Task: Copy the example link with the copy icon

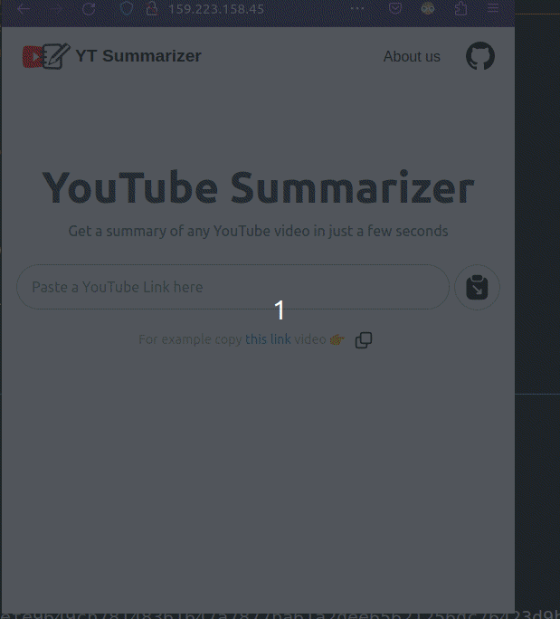Action: pyautogui.click(x=364, y=340)
